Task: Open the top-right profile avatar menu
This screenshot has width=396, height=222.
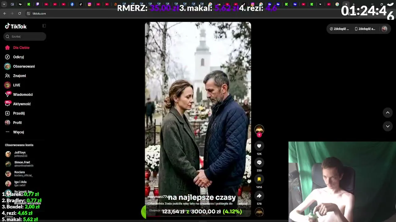Action: [x=384, y=29]
